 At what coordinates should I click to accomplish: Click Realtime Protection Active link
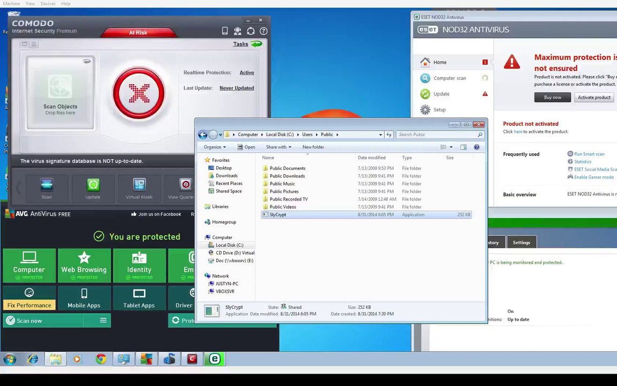coord(247,72)
